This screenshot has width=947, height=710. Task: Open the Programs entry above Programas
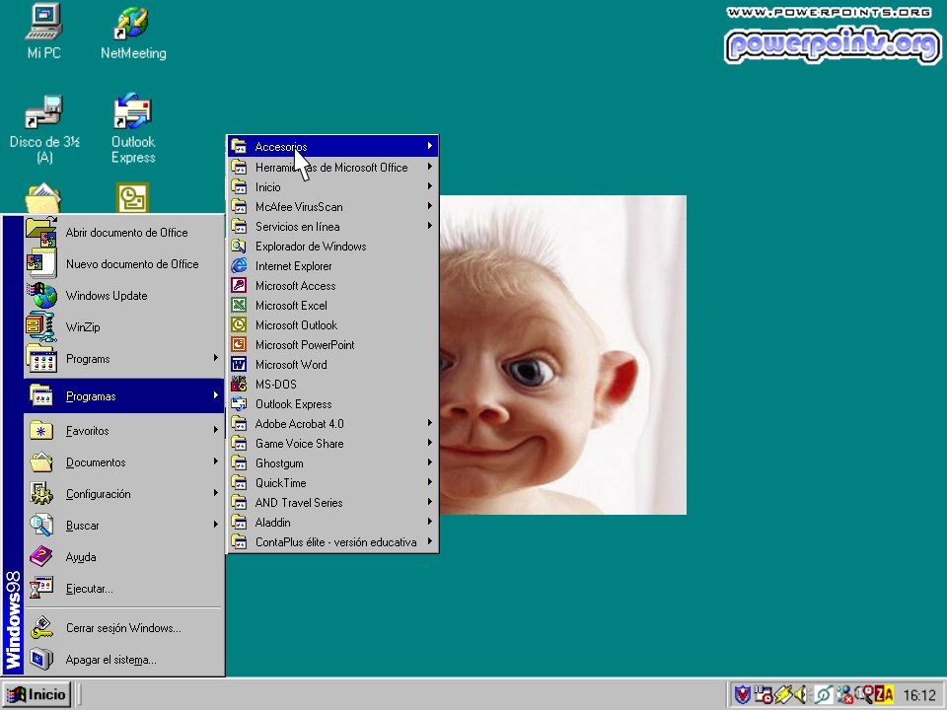[124, 359]
